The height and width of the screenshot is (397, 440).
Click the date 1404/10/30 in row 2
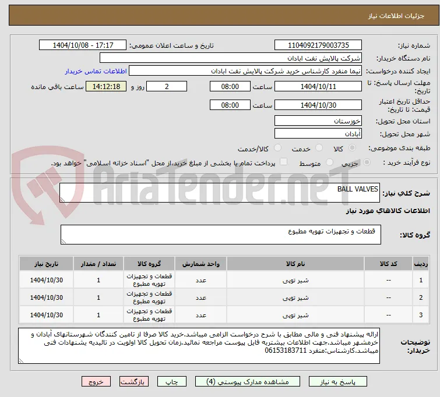click(x=47, y=297)
